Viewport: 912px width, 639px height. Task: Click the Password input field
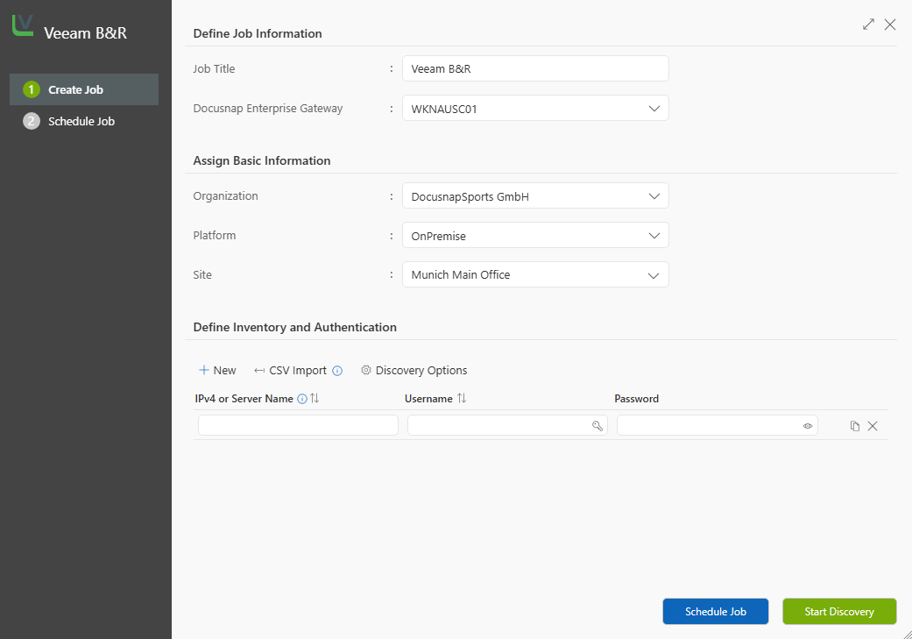coord(718,425)
